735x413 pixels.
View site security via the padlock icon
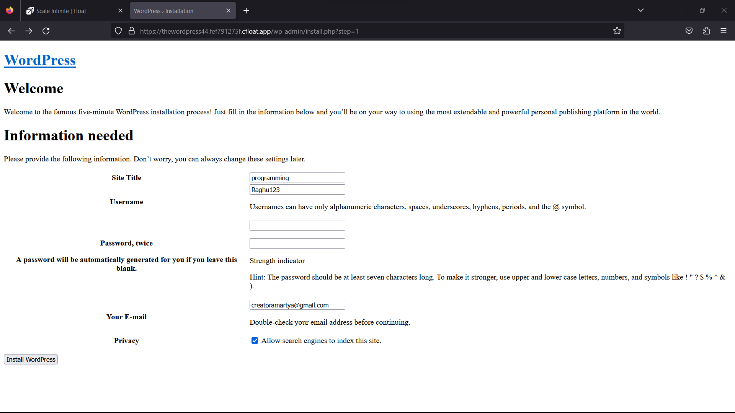tap(132, 31)
